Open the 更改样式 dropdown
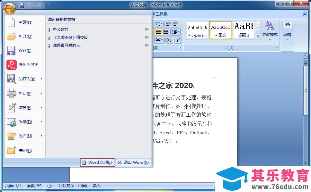 [x=270, y=31]
